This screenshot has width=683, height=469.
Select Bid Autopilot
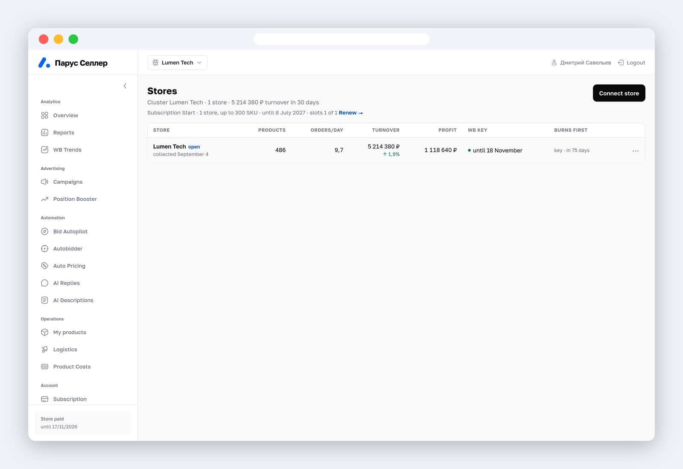pyautogui.click(x=70, y=232)
